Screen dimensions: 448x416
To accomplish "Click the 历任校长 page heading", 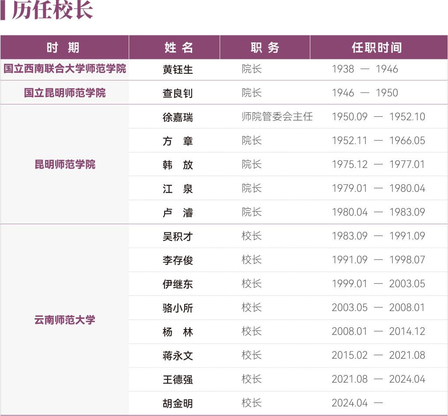I will click(x=52, y=10).
